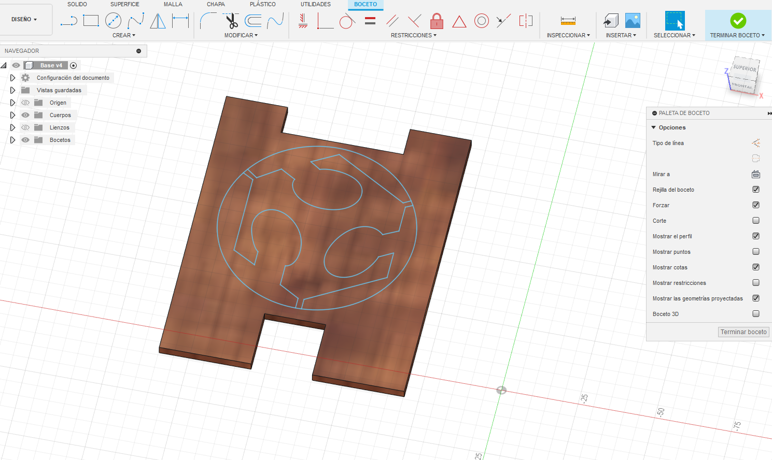Click the red corner-line constraint icon
This screenshot has height=460, width=772.
point(325,21)
